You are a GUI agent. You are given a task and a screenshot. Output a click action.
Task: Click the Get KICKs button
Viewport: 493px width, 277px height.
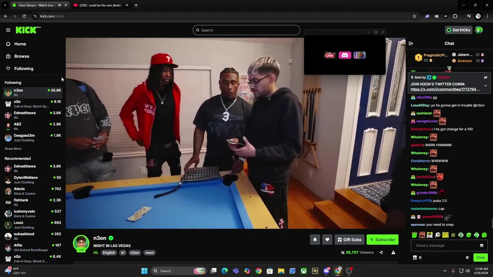(458, 30)
